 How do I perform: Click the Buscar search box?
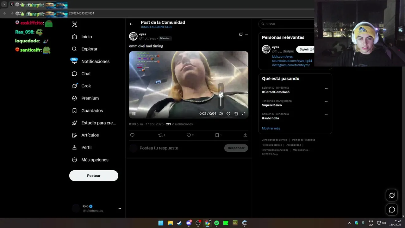pyautogui.click(x=286, y=24)
